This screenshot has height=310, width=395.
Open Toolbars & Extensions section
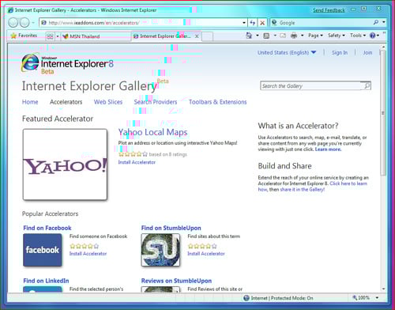[x=218, y=102]
